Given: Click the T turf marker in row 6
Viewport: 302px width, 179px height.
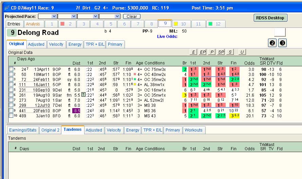Looking at the screenshot, I should point(83,95).
